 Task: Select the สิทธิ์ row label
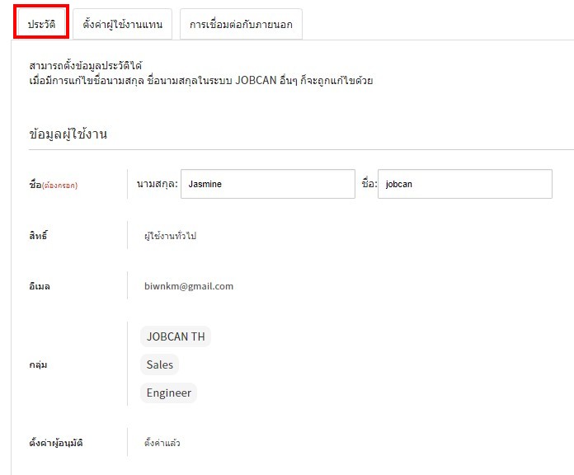tap(39, 236)
